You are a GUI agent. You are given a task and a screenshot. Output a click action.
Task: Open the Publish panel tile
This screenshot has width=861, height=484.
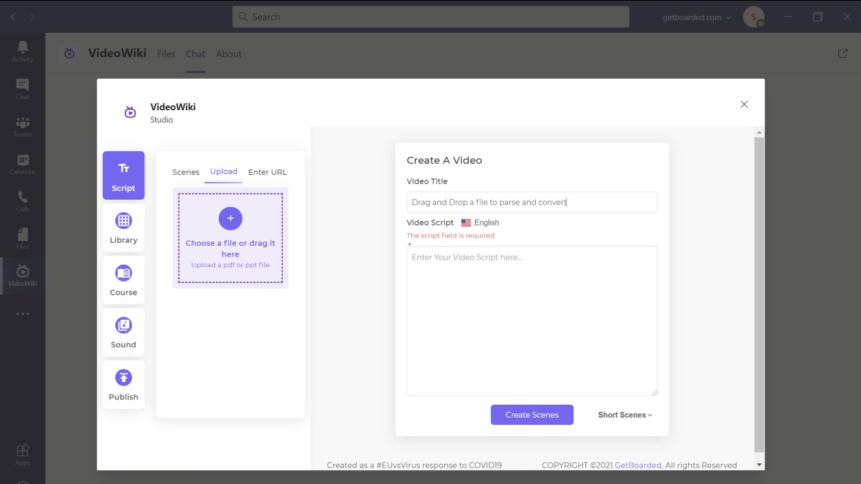tap(124, 384)
